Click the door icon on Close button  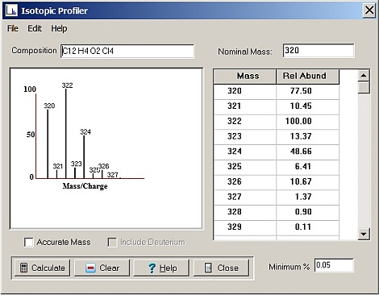point(208,268)
